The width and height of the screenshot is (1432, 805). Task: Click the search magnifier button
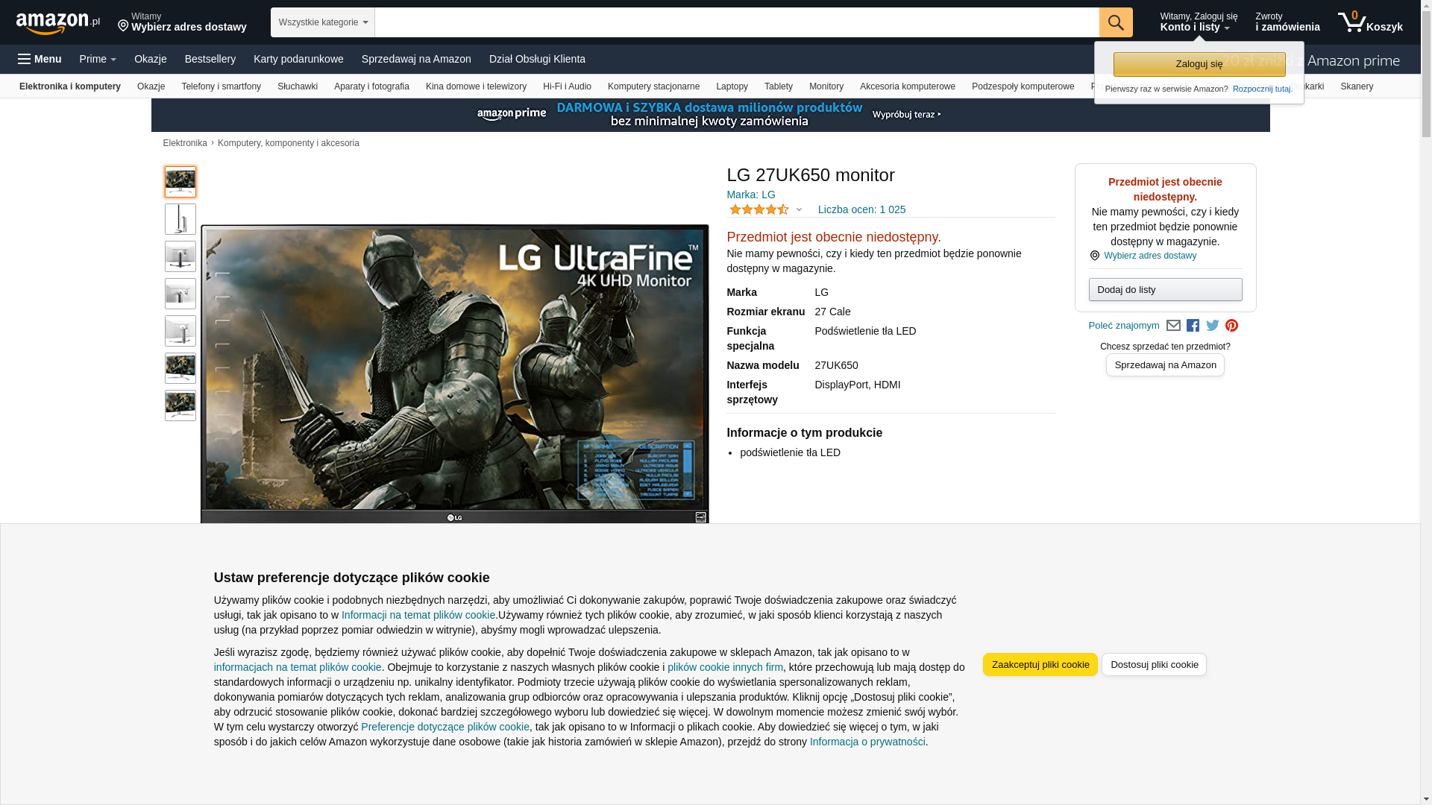[1115, 22]
